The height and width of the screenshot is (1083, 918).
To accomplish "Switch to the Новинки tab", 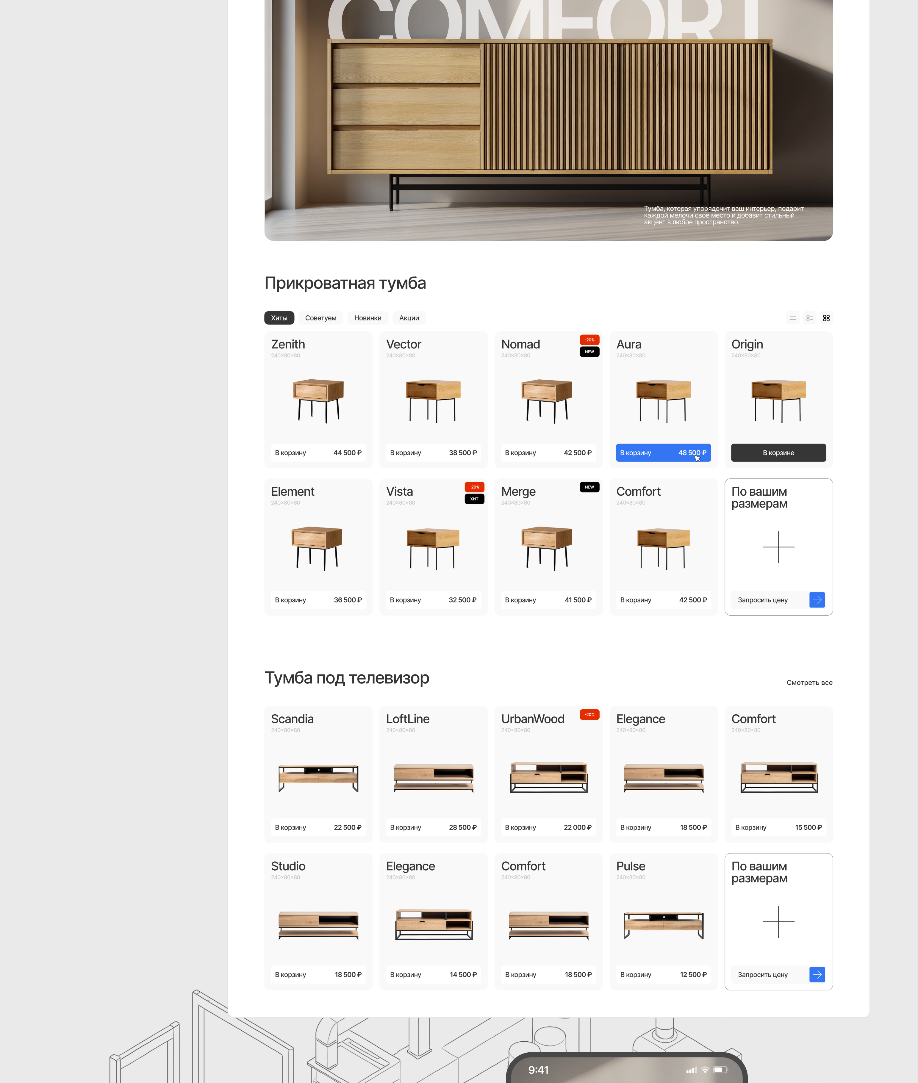I will coord(367,318).
